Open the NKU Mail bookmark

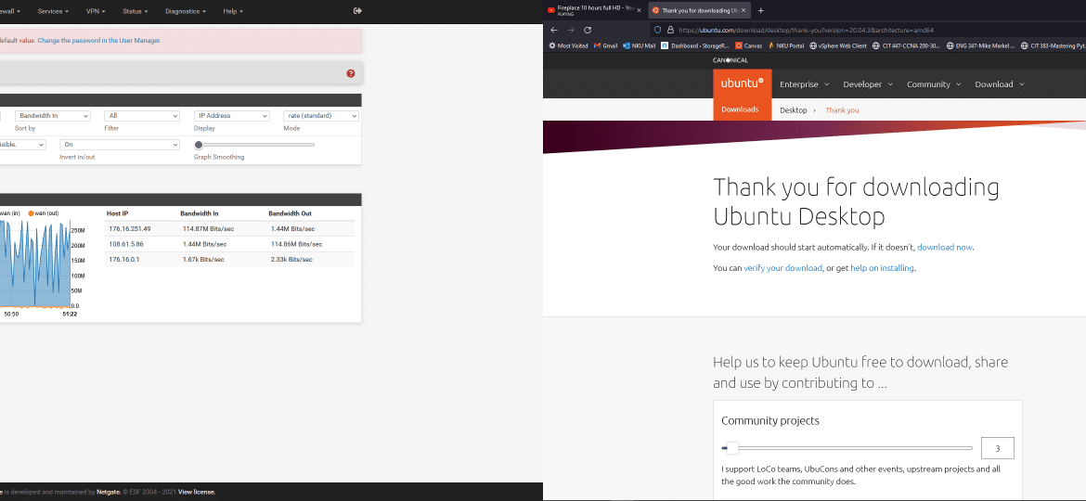pyautogui.click(x=639, y=45)
